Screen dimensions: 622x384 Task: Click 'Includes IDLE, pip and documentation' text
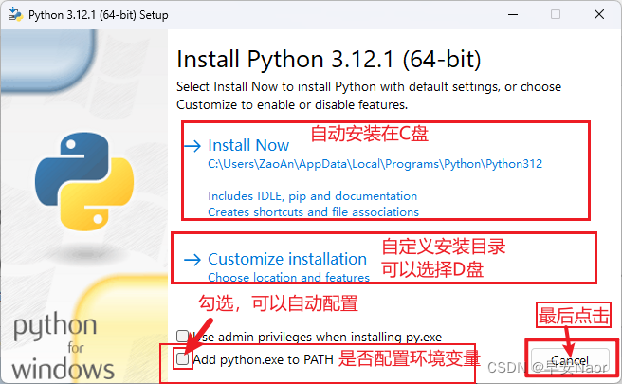pos(313,196)
